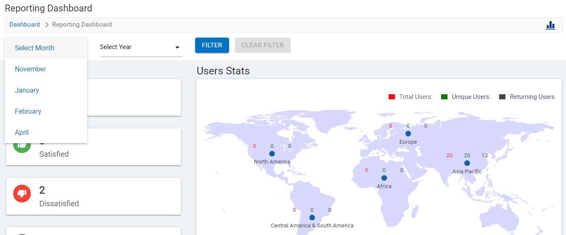Click the Central America & South America marker
Image resolution: width=566 pixels, height=235 pixels.
point(312,218)
